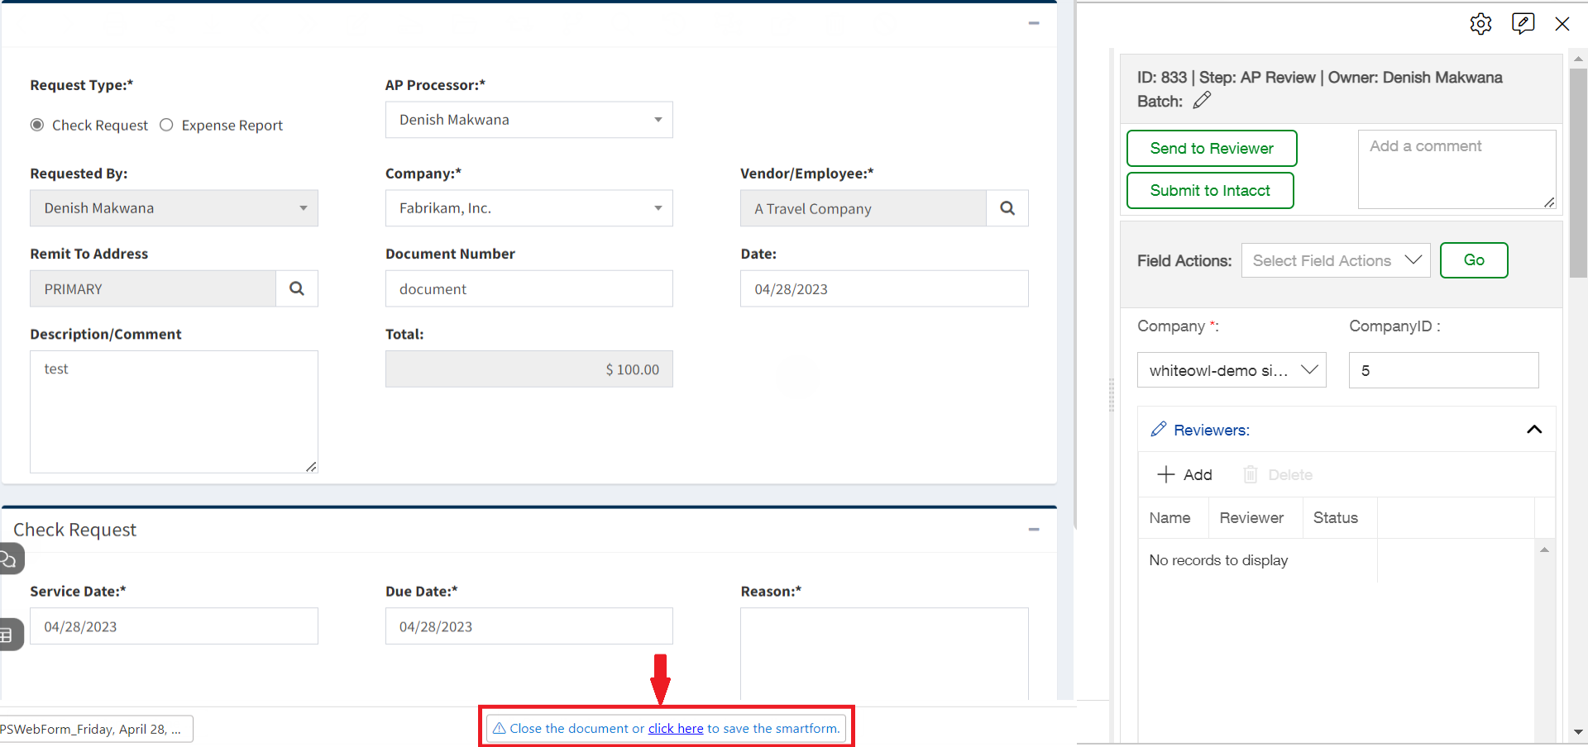Screen dimensions: 1588x747
Task: Click the Name column header
Action: pyautogui.click(x=1170, y=518)
